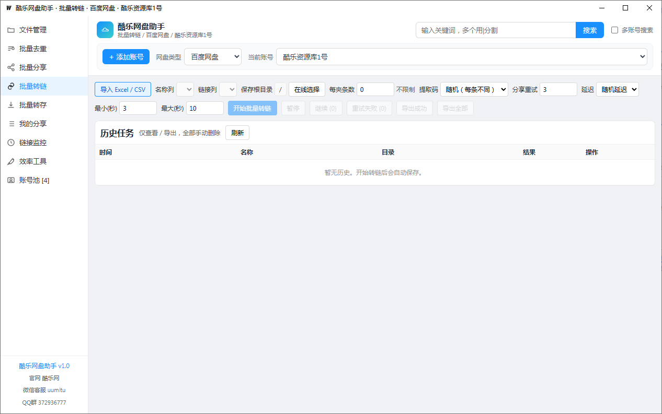Open 效率工具 in the sidebar

44,161
